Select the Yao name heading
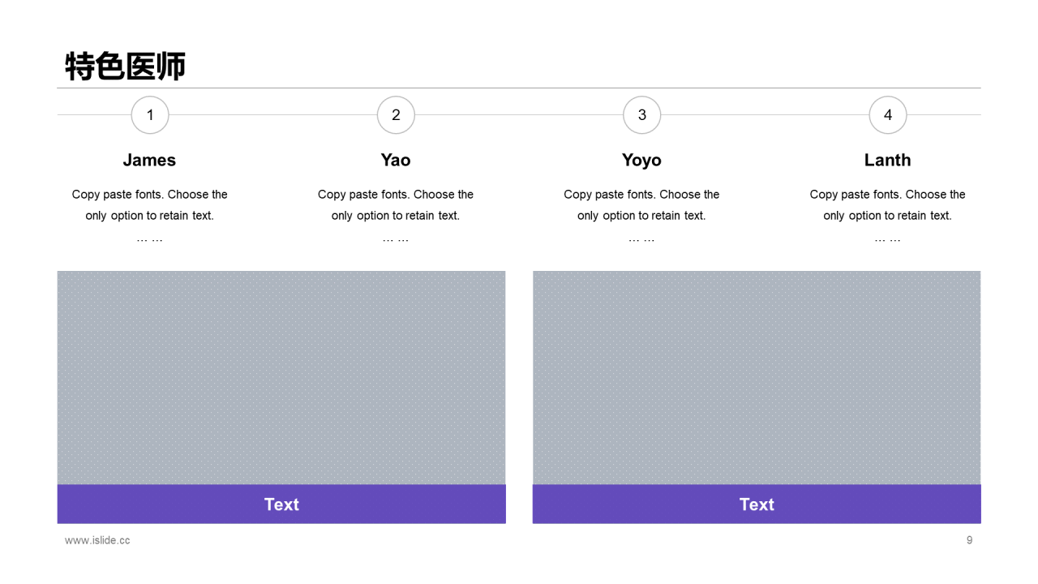The width and height of the screenshot is (1038, 584). [396, 160]
